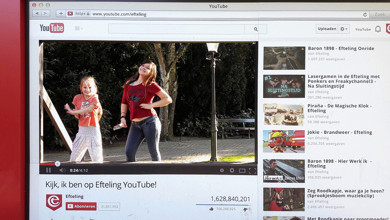The height and width of the screenshot is (220, 390).
Task: Enter fullscreen mode in player
Action: point(252,171)
